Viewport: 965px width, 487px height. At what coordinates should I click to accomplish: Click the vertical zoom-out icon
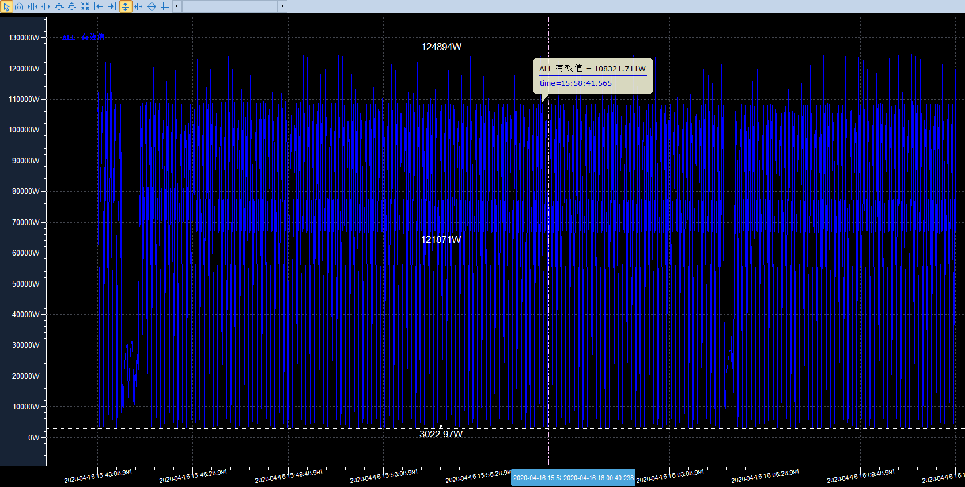coord(72,6)
